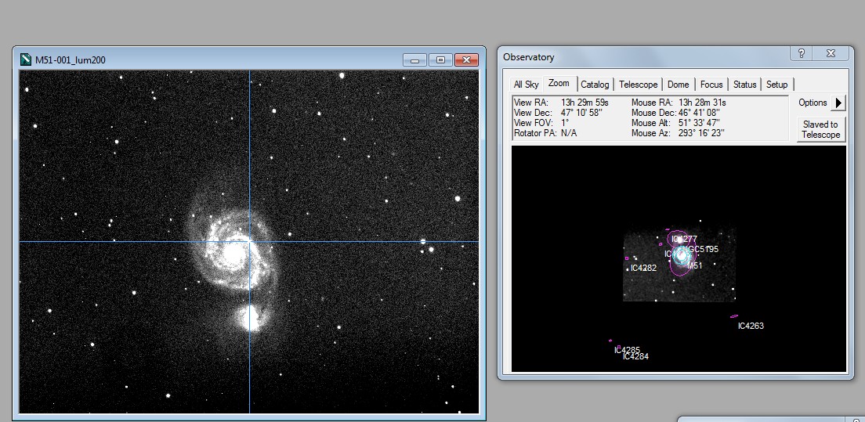Click the NGC 5195 companion galaxy in image
This screenshot has width=865, height=422.
pos(250,317)
